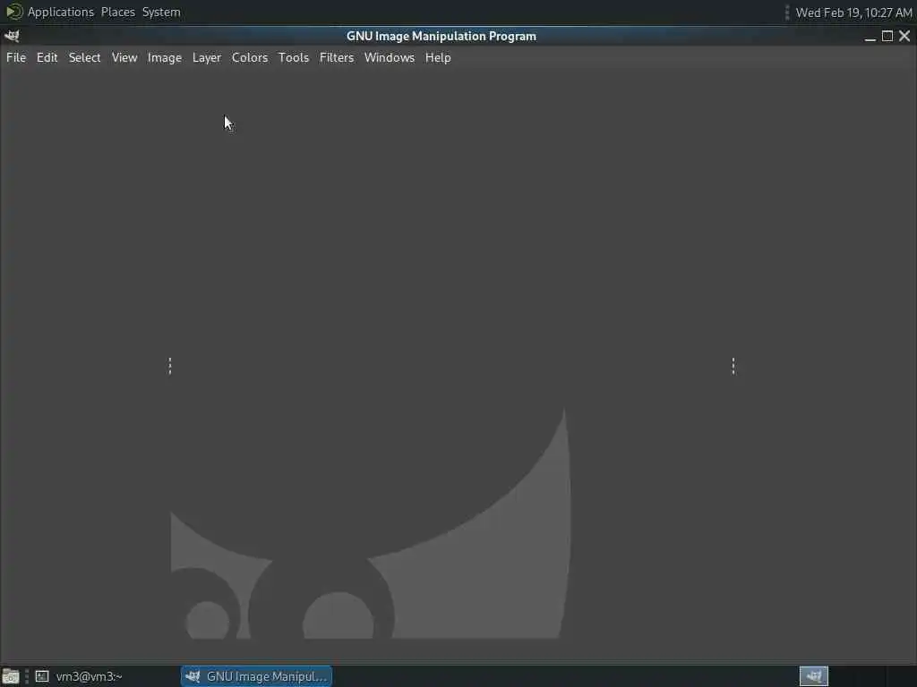Screen dimensions: 917x687
Task: Open the Colors menu
Action: (250, 57)
